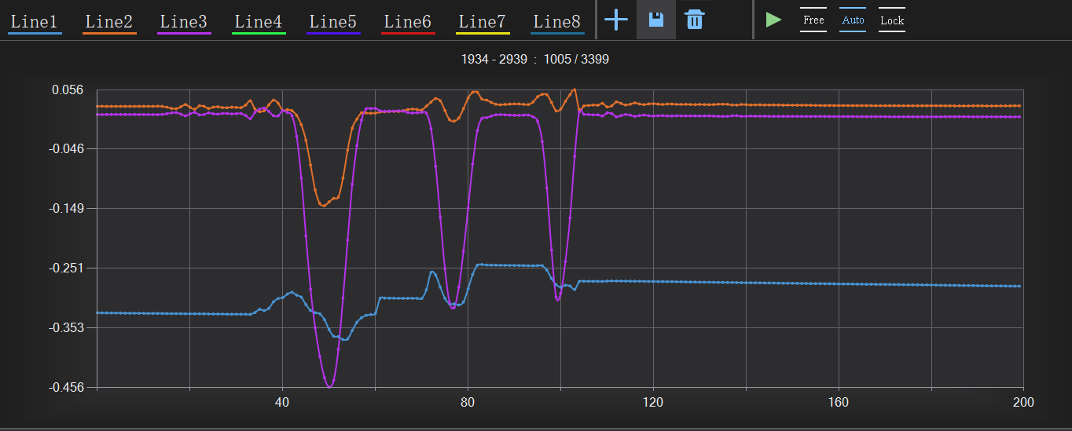Toggle Line6 series visibility
1072x431 pixels.
[409, 22]
